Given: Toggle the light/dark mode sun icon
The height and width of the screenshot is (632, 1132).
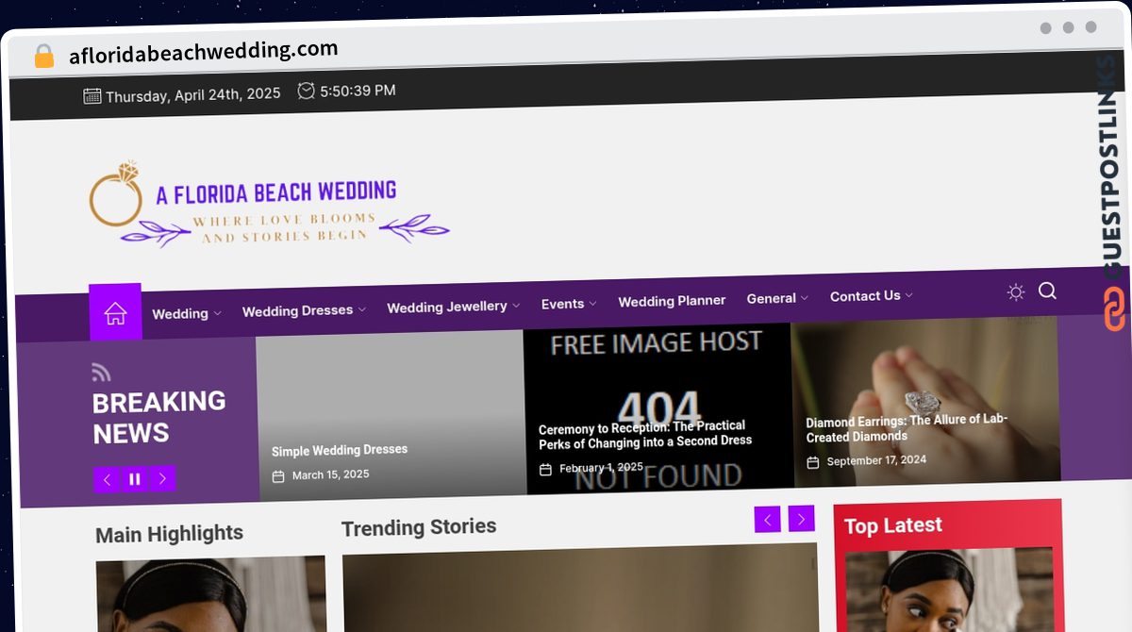Looking at the screenshot, I should (x=1016, y=292).
